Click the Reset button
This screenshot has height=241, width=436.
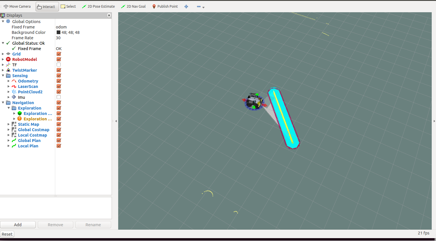pos(7,234)
